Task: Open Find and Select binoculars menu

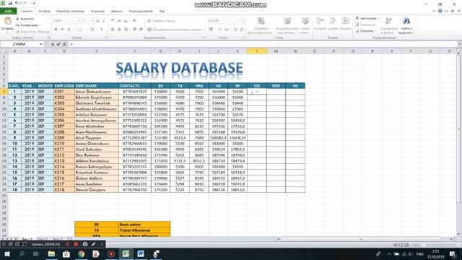Action: tap(406, 26)
